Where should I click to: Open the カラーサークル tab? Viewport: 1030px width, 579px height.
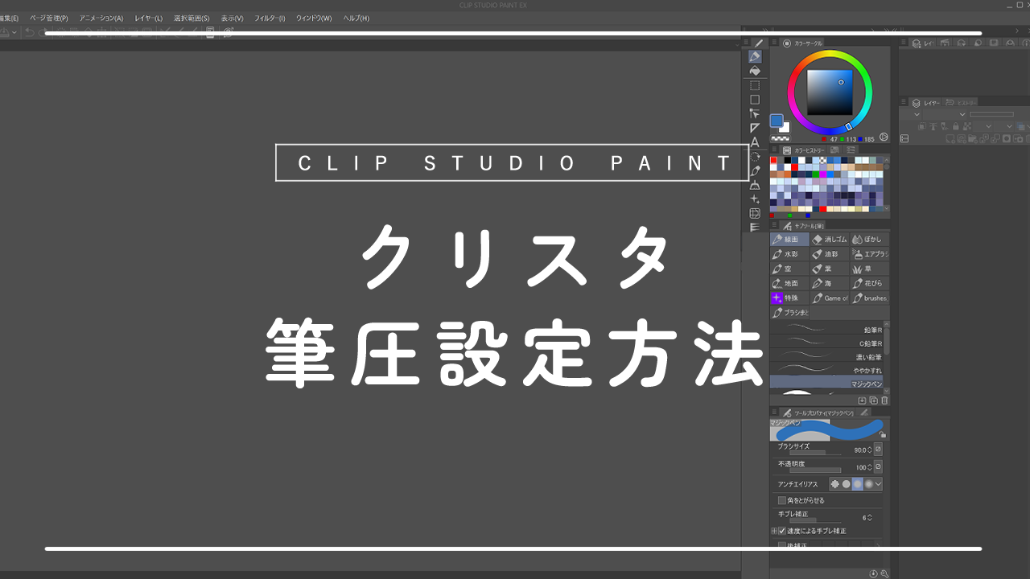(802, 43)
